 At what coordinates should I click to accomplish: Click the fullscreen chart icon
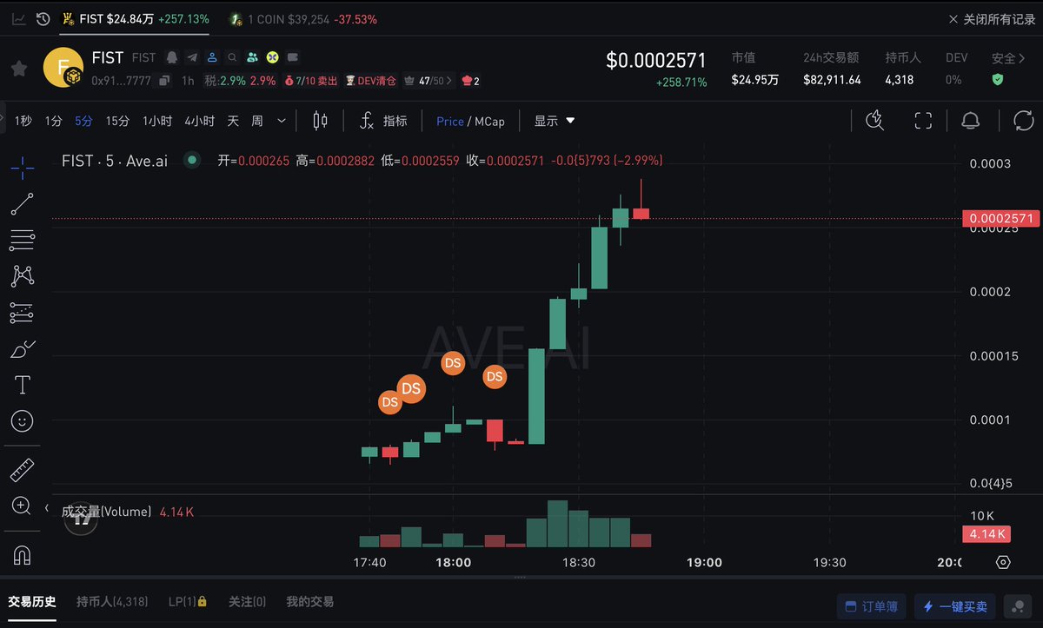(x=923, y=121)
